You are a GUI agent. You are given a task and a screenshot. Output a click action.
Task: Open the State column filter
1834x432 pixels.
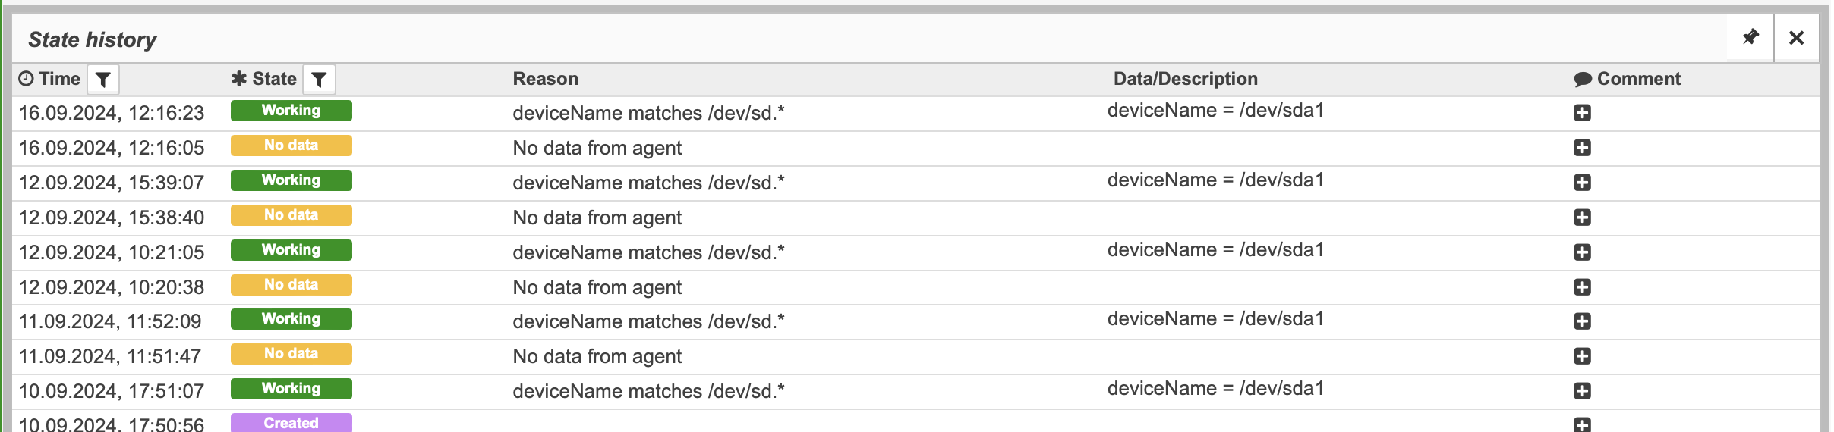tap(319, 79)
